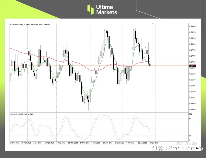Click the @Ultima Markets account handle
Screen dimensions: 206x158
tap(180, 148)
